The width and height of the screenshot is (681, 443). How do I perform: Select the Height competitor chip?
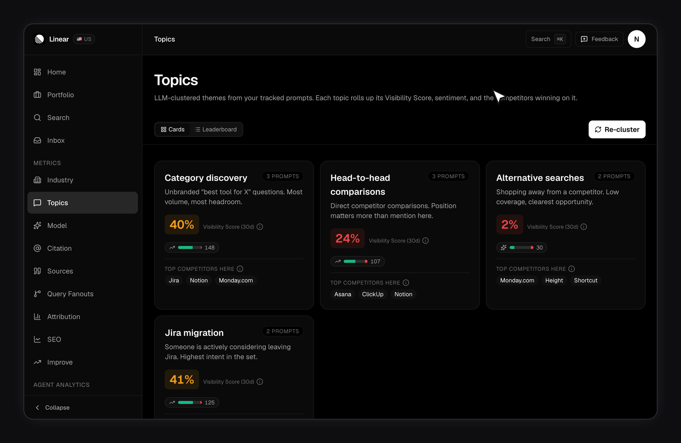click(x=554, y=280)
